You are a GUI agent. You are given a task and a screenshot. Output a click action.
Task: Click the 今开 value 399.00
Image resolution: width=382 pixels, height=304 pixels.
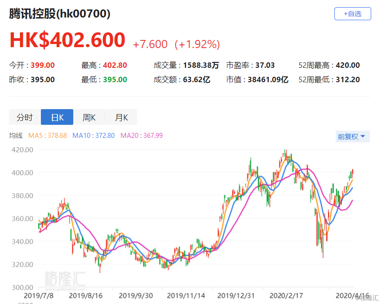tap(43, 65)
